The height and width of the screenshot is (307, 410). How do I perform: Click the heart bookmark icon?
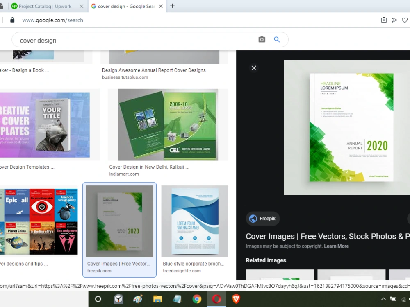coord(405,20)
